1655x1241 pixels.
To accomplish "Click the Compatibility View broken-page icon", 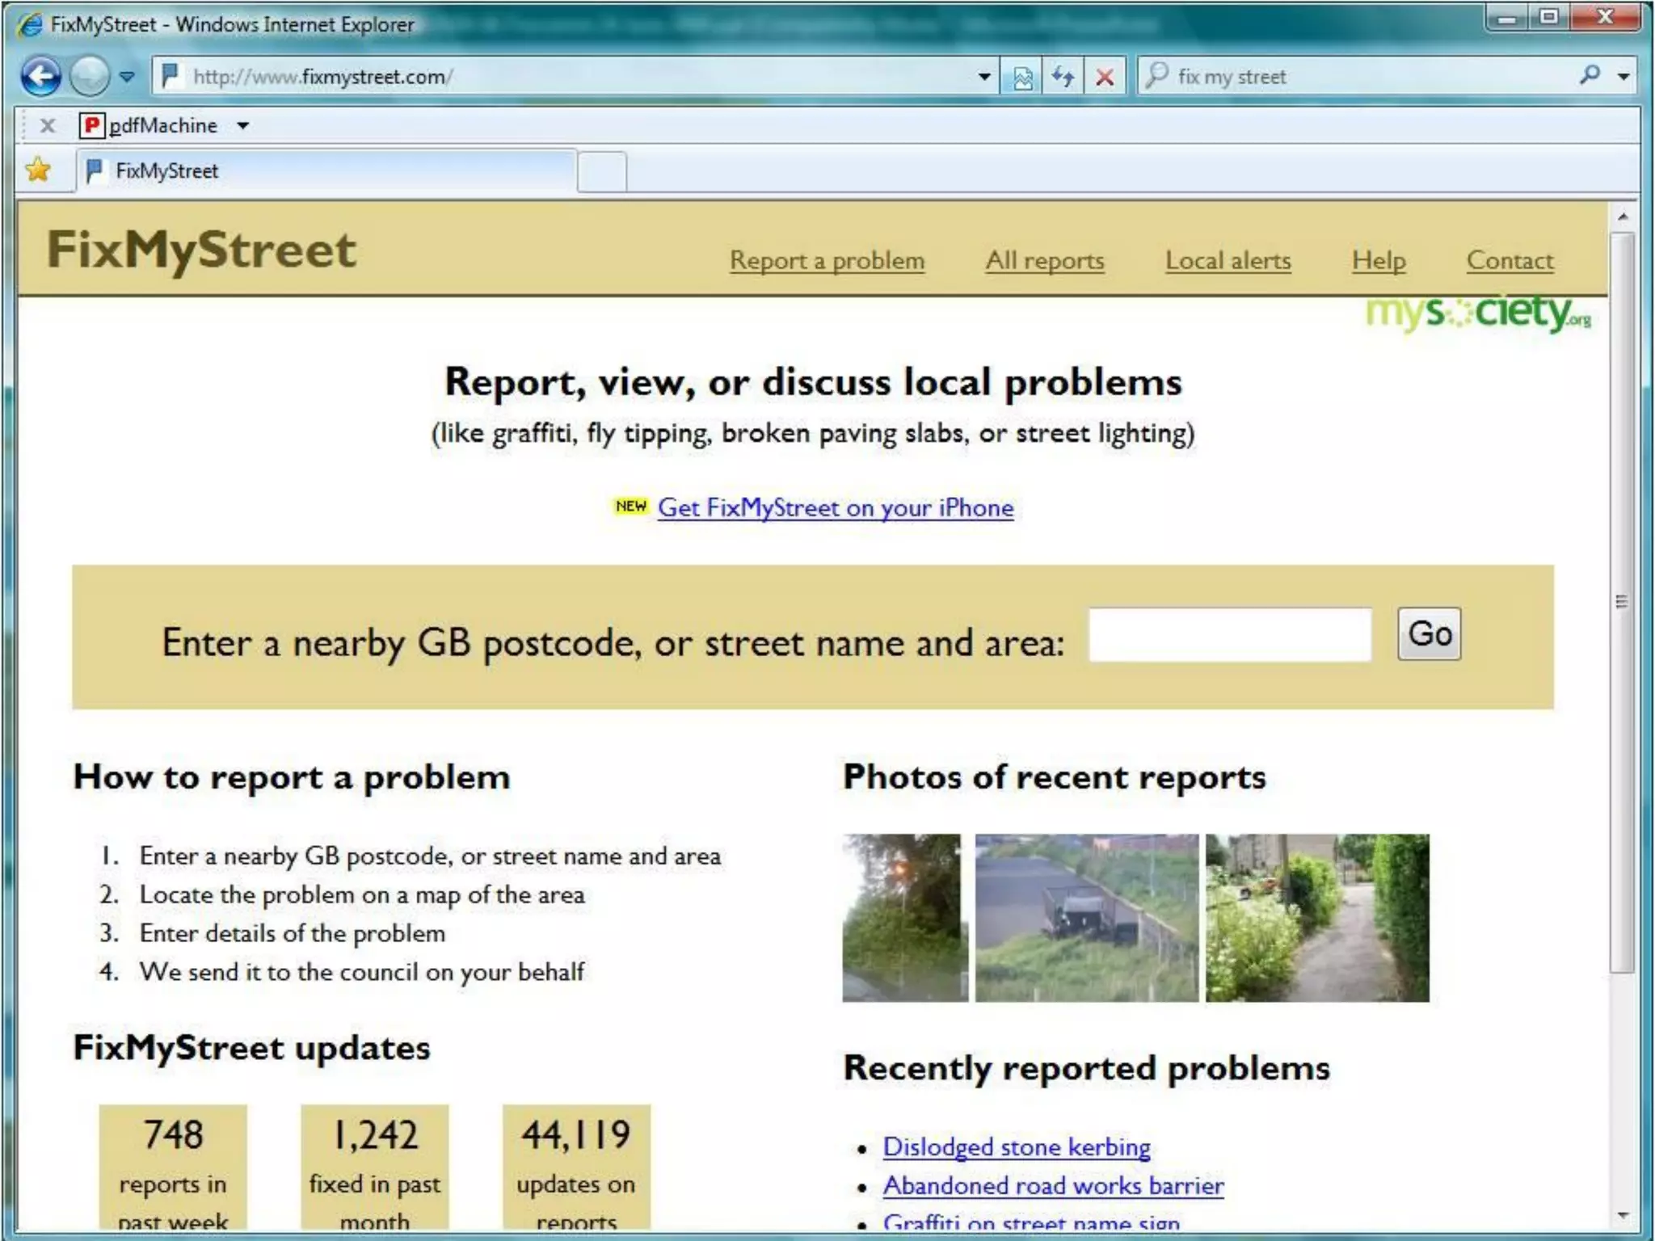I will point(1022,78).
